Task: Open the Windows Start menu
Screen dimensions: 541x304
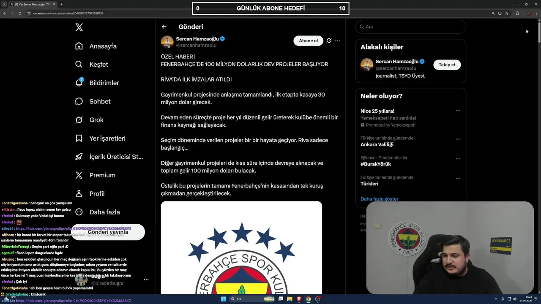Action: coord(224,299)
